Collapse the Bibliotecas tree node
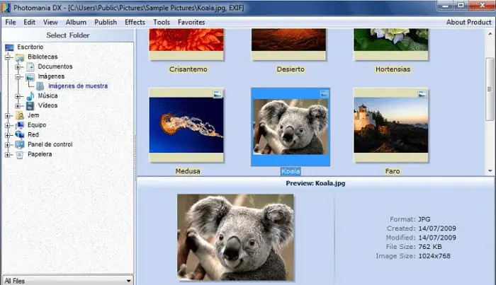Image resolution: width=496 pixels, height=285 pixels. [x=8, y=57]
